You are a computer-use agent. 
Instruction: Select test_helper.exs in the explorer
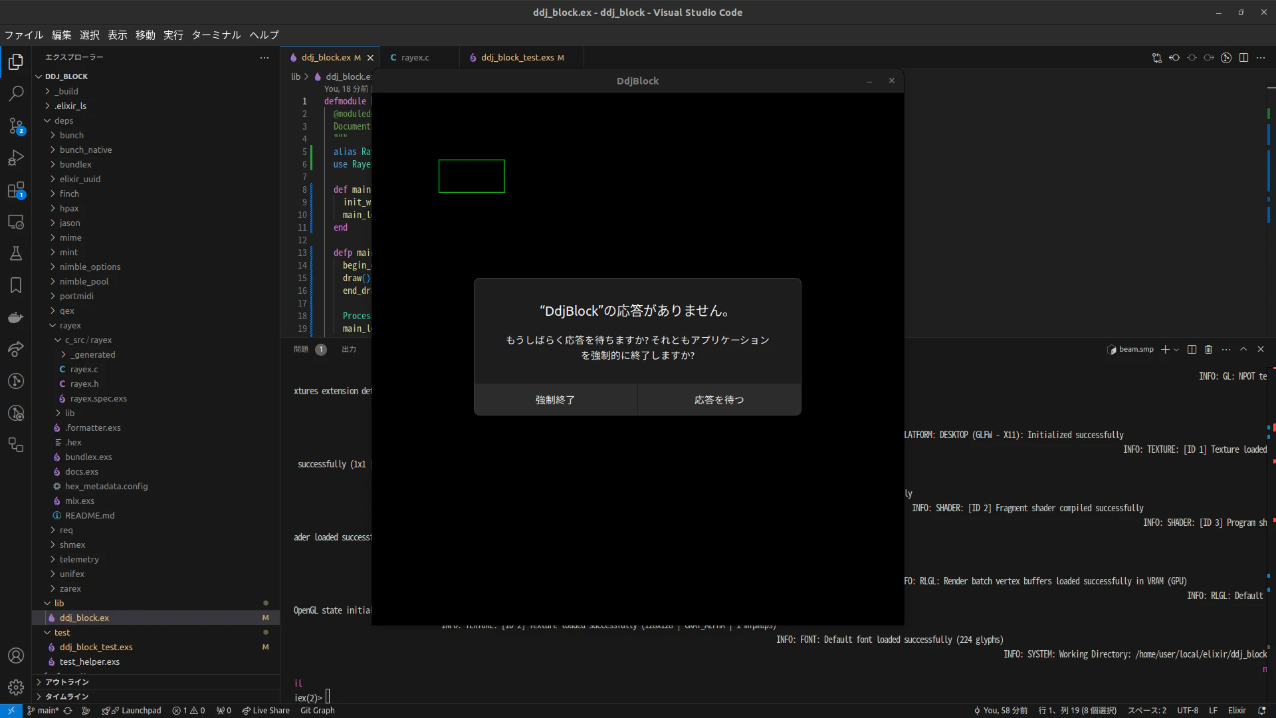90,661
